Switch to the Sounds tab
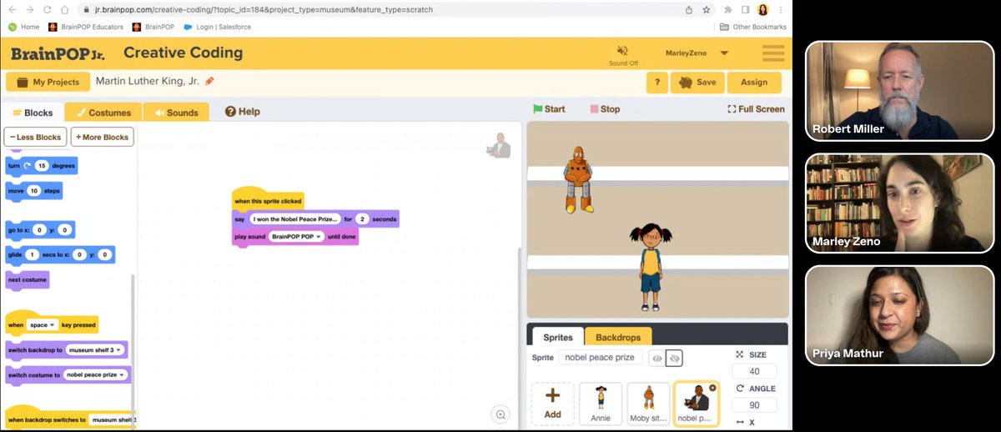Screen dimensions: 1001x432 (176, 113)
